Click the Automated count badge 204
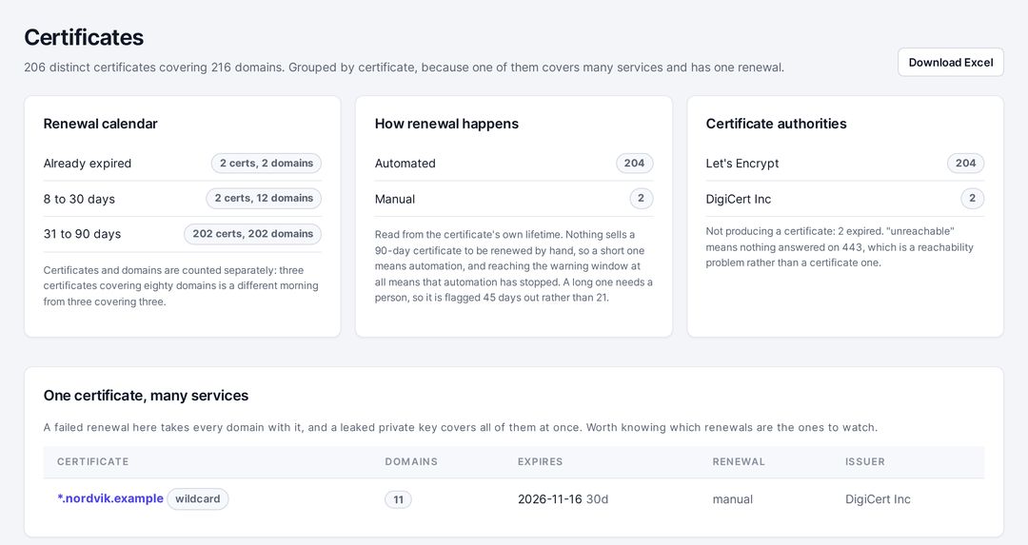Viewport: 1028px width, 545px height. (634, 163)
